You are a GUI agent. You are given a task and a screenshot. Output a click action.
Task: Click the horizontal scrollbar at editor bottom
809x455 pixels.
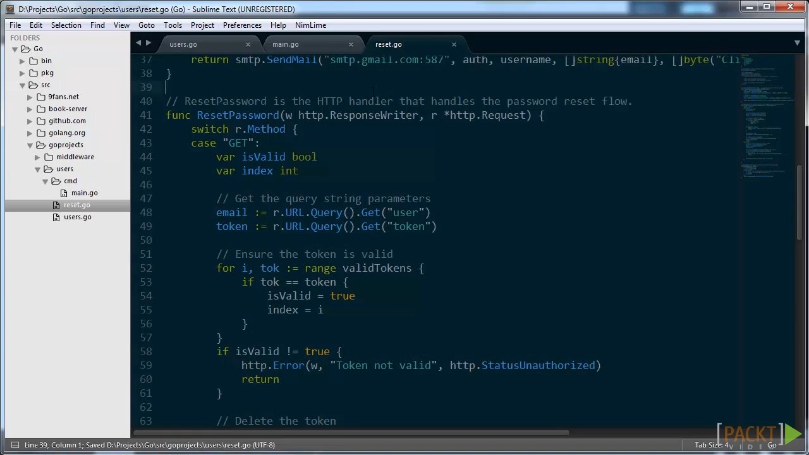pyautogui.click(x=351, y=433)
